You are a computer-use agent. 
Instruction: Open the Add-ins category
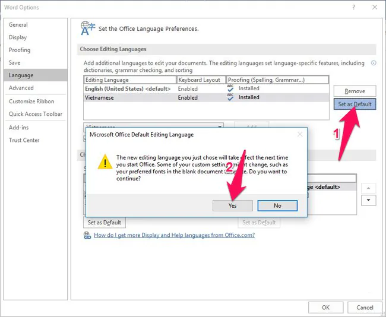(x=36, y=128)
